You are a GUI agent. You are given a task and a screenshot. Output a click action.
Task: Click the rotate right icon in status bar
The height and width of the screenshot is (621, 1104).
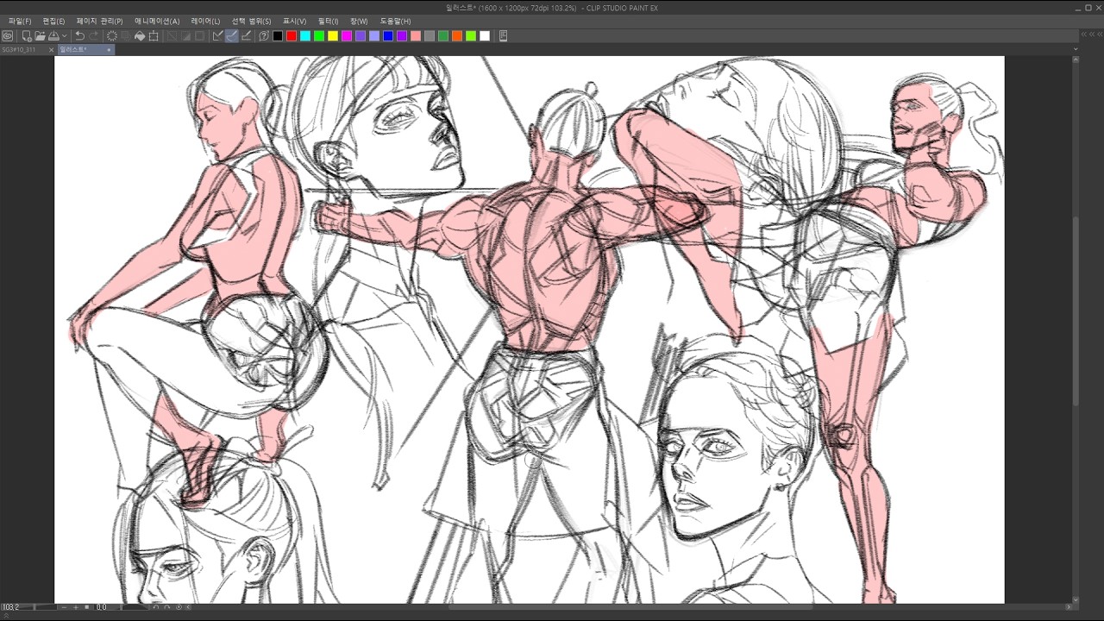167,607
